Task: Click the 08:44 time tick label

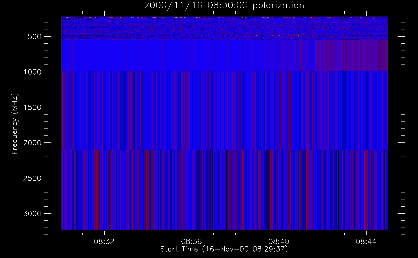Action: pyautogui.click(x=366, y=241)
